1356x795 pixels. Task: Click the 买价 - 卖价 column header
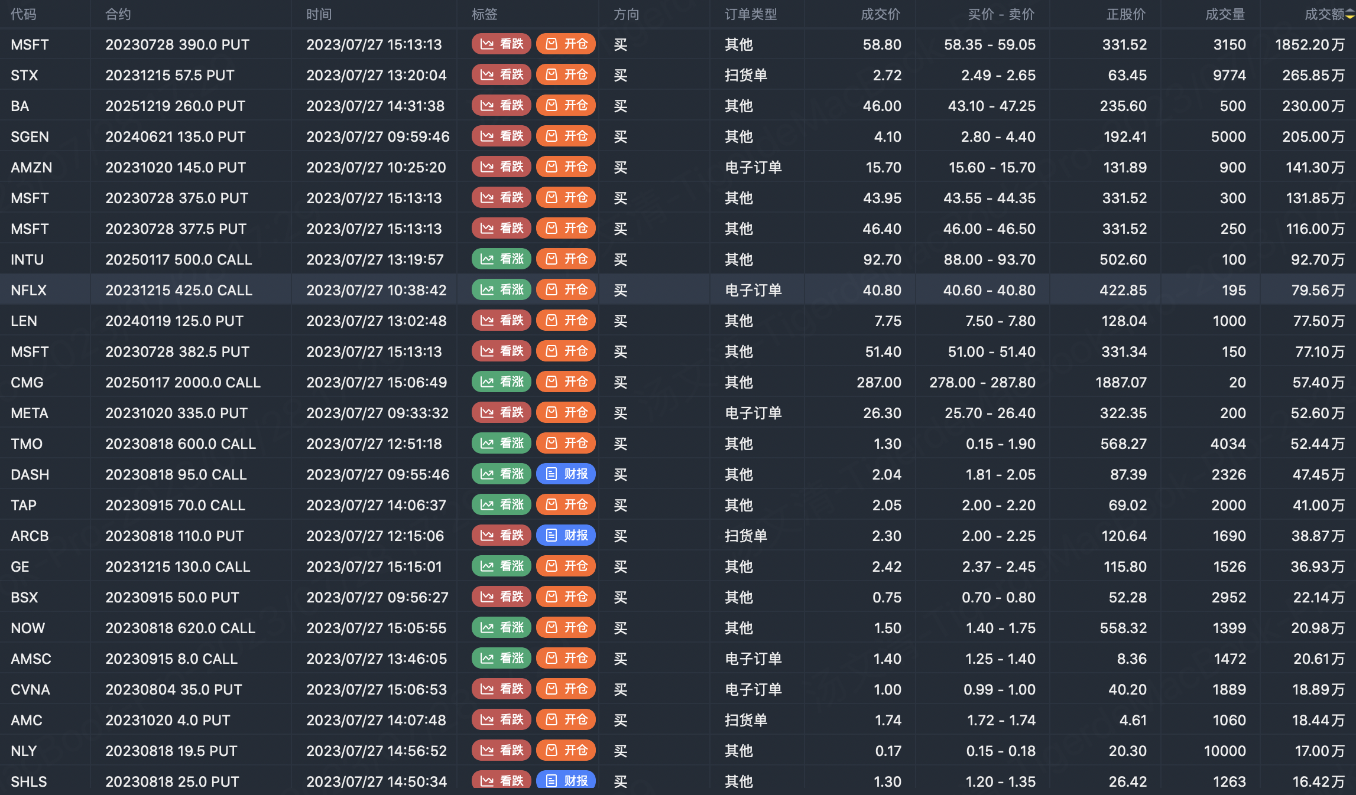(x=1001, y=15)
